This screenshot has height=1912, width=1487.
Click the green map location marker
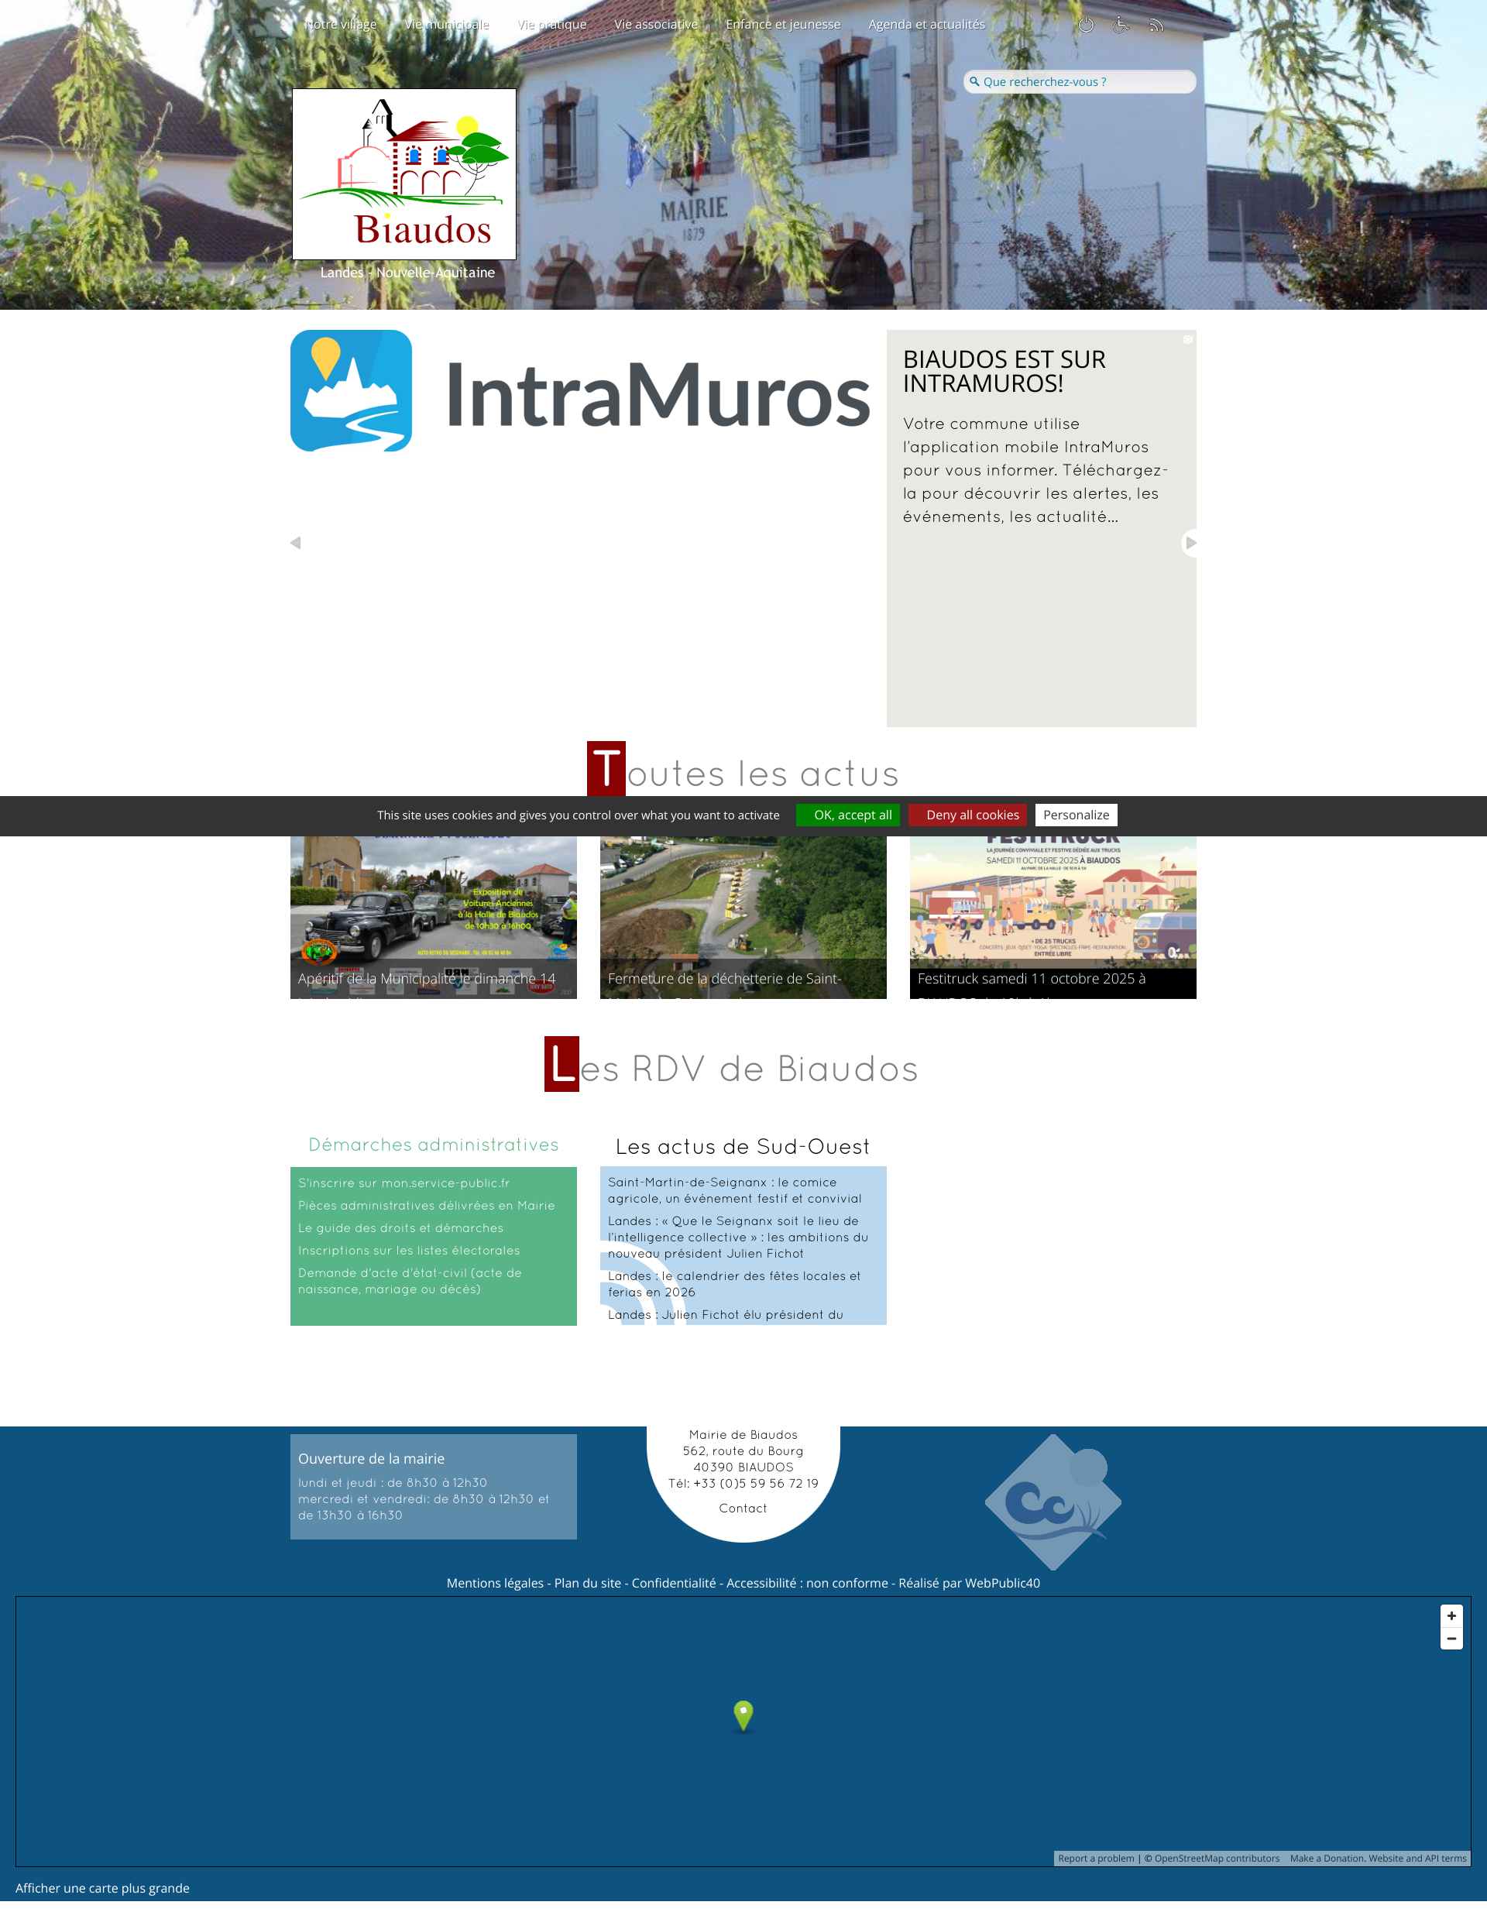click(x=743, y=1715)
